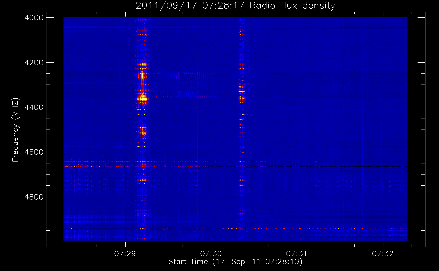Click the 07:29 time tick label
The image size is (439, 271).
(125, 254)
